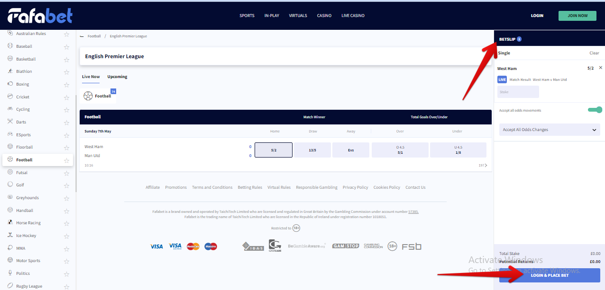Viewport: 605px width, 290px height.
Task: Star the Football sport as favourite
Action: point(66,160)
